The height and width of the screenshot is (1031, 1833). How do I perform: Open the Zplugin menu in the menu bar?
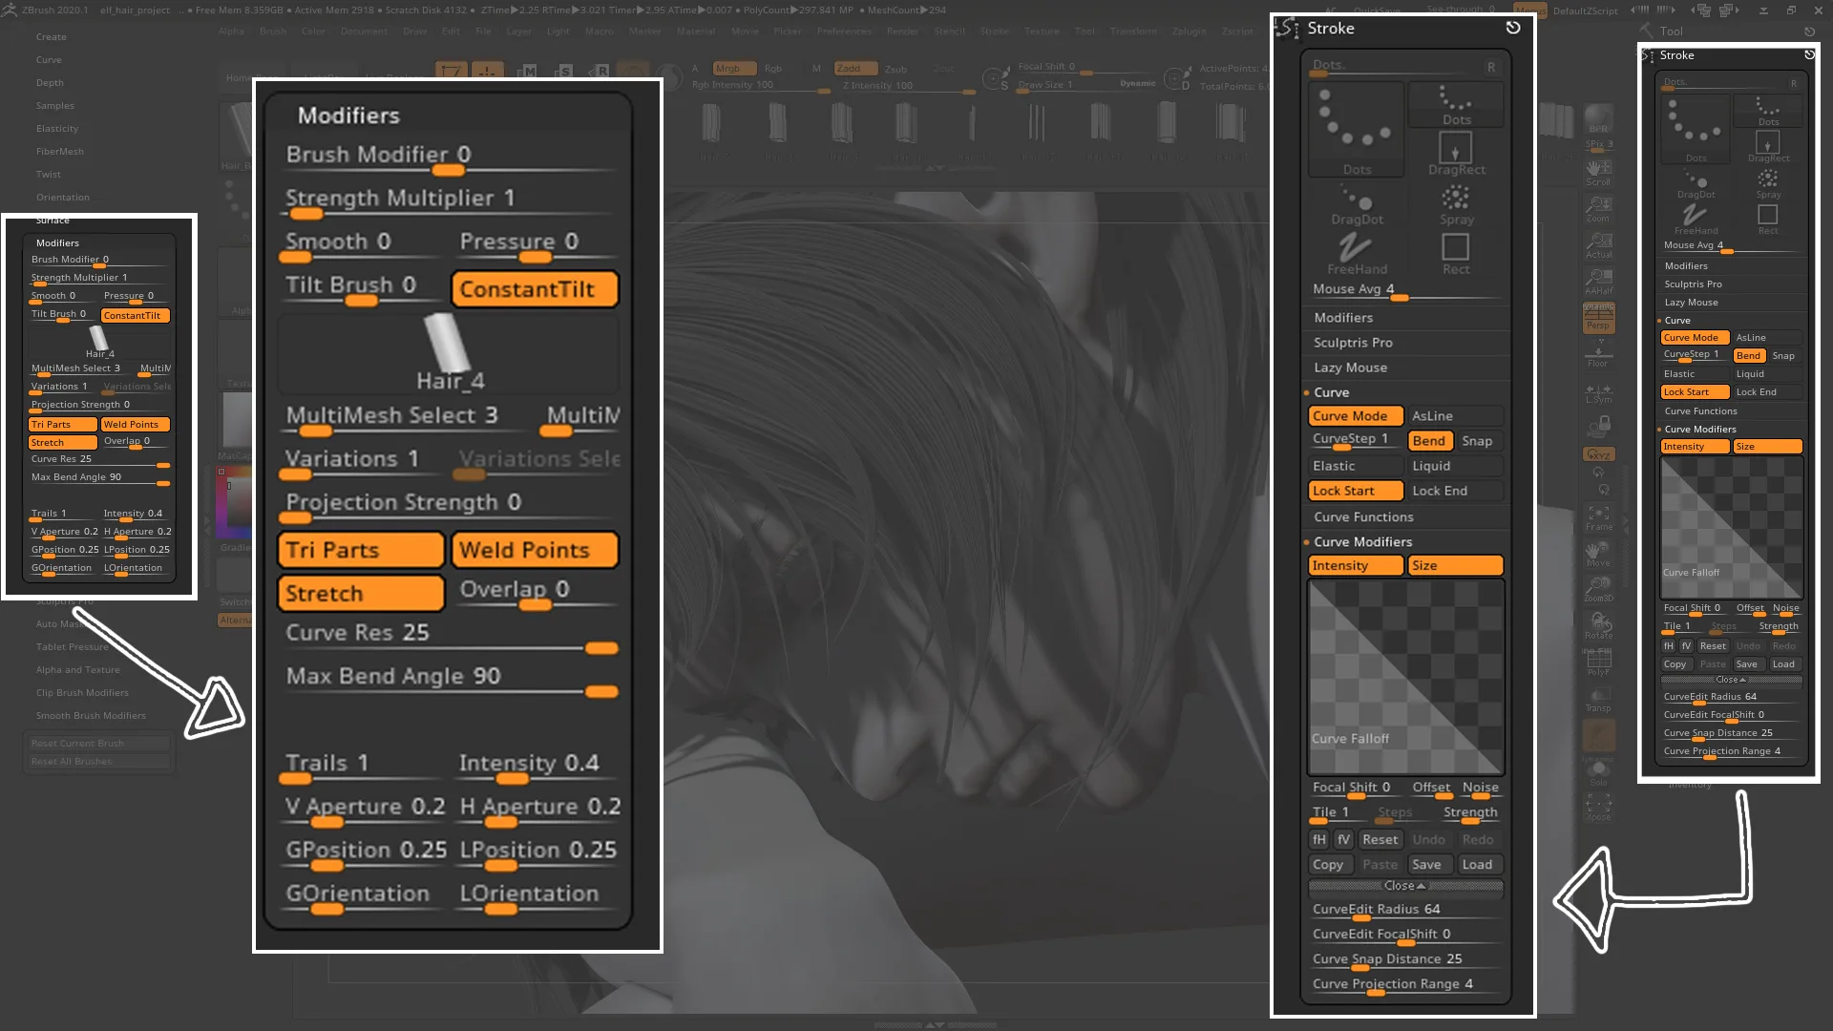click(1190, 31)
